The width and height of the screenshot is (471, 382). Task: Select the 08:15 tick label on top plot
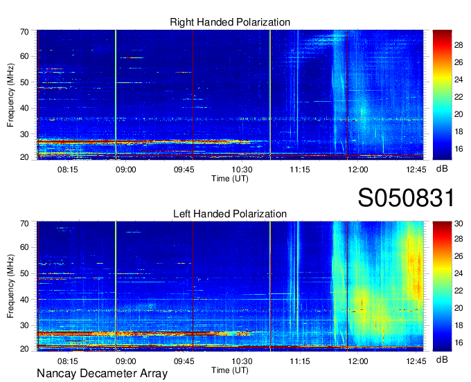[68, 170]
